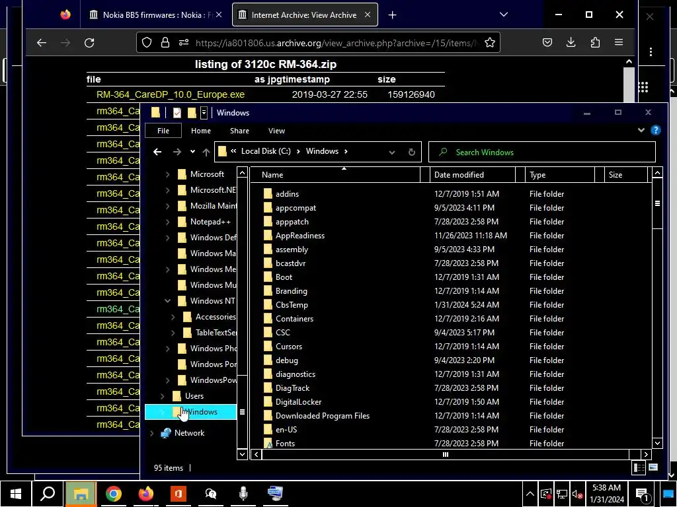Open the View ribbon tab
This screenshot has width=677, height=507.
276,131
